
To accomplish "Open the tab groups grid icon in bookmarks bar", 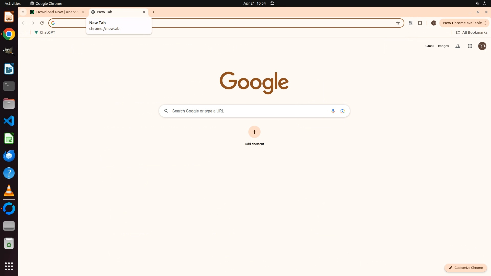I will coord(25,32).
